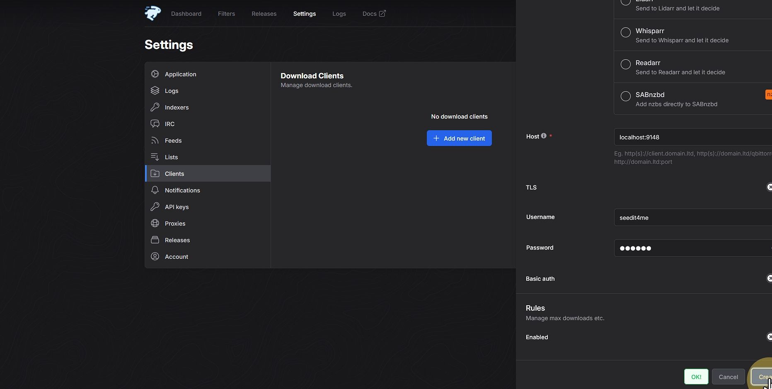
Task: Toggle the TLS switch
Action: [770, 187]
